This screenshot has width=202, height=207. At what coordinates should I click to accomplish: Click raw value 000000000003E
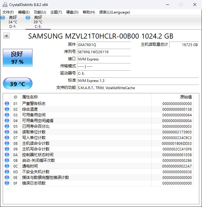(177, 172)
